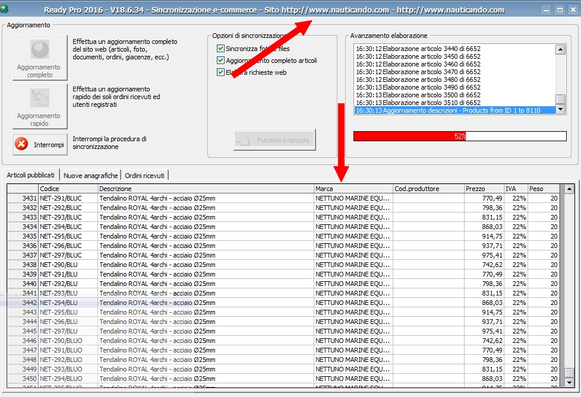Click Cod.produttore cell in row 3436
The height and width of the screenshot is (397, 581).
pos(428,246)
